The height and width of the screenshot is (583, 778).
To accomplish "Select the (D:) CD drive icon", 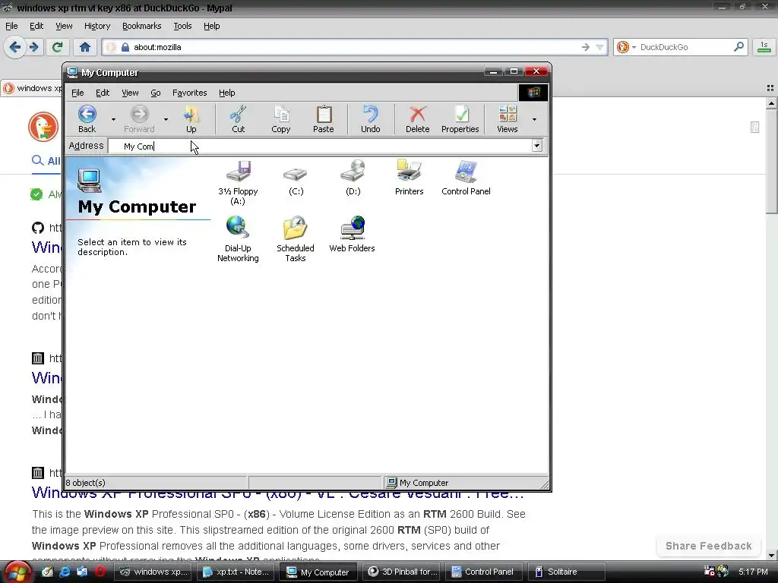I will (x=353, y=178).
